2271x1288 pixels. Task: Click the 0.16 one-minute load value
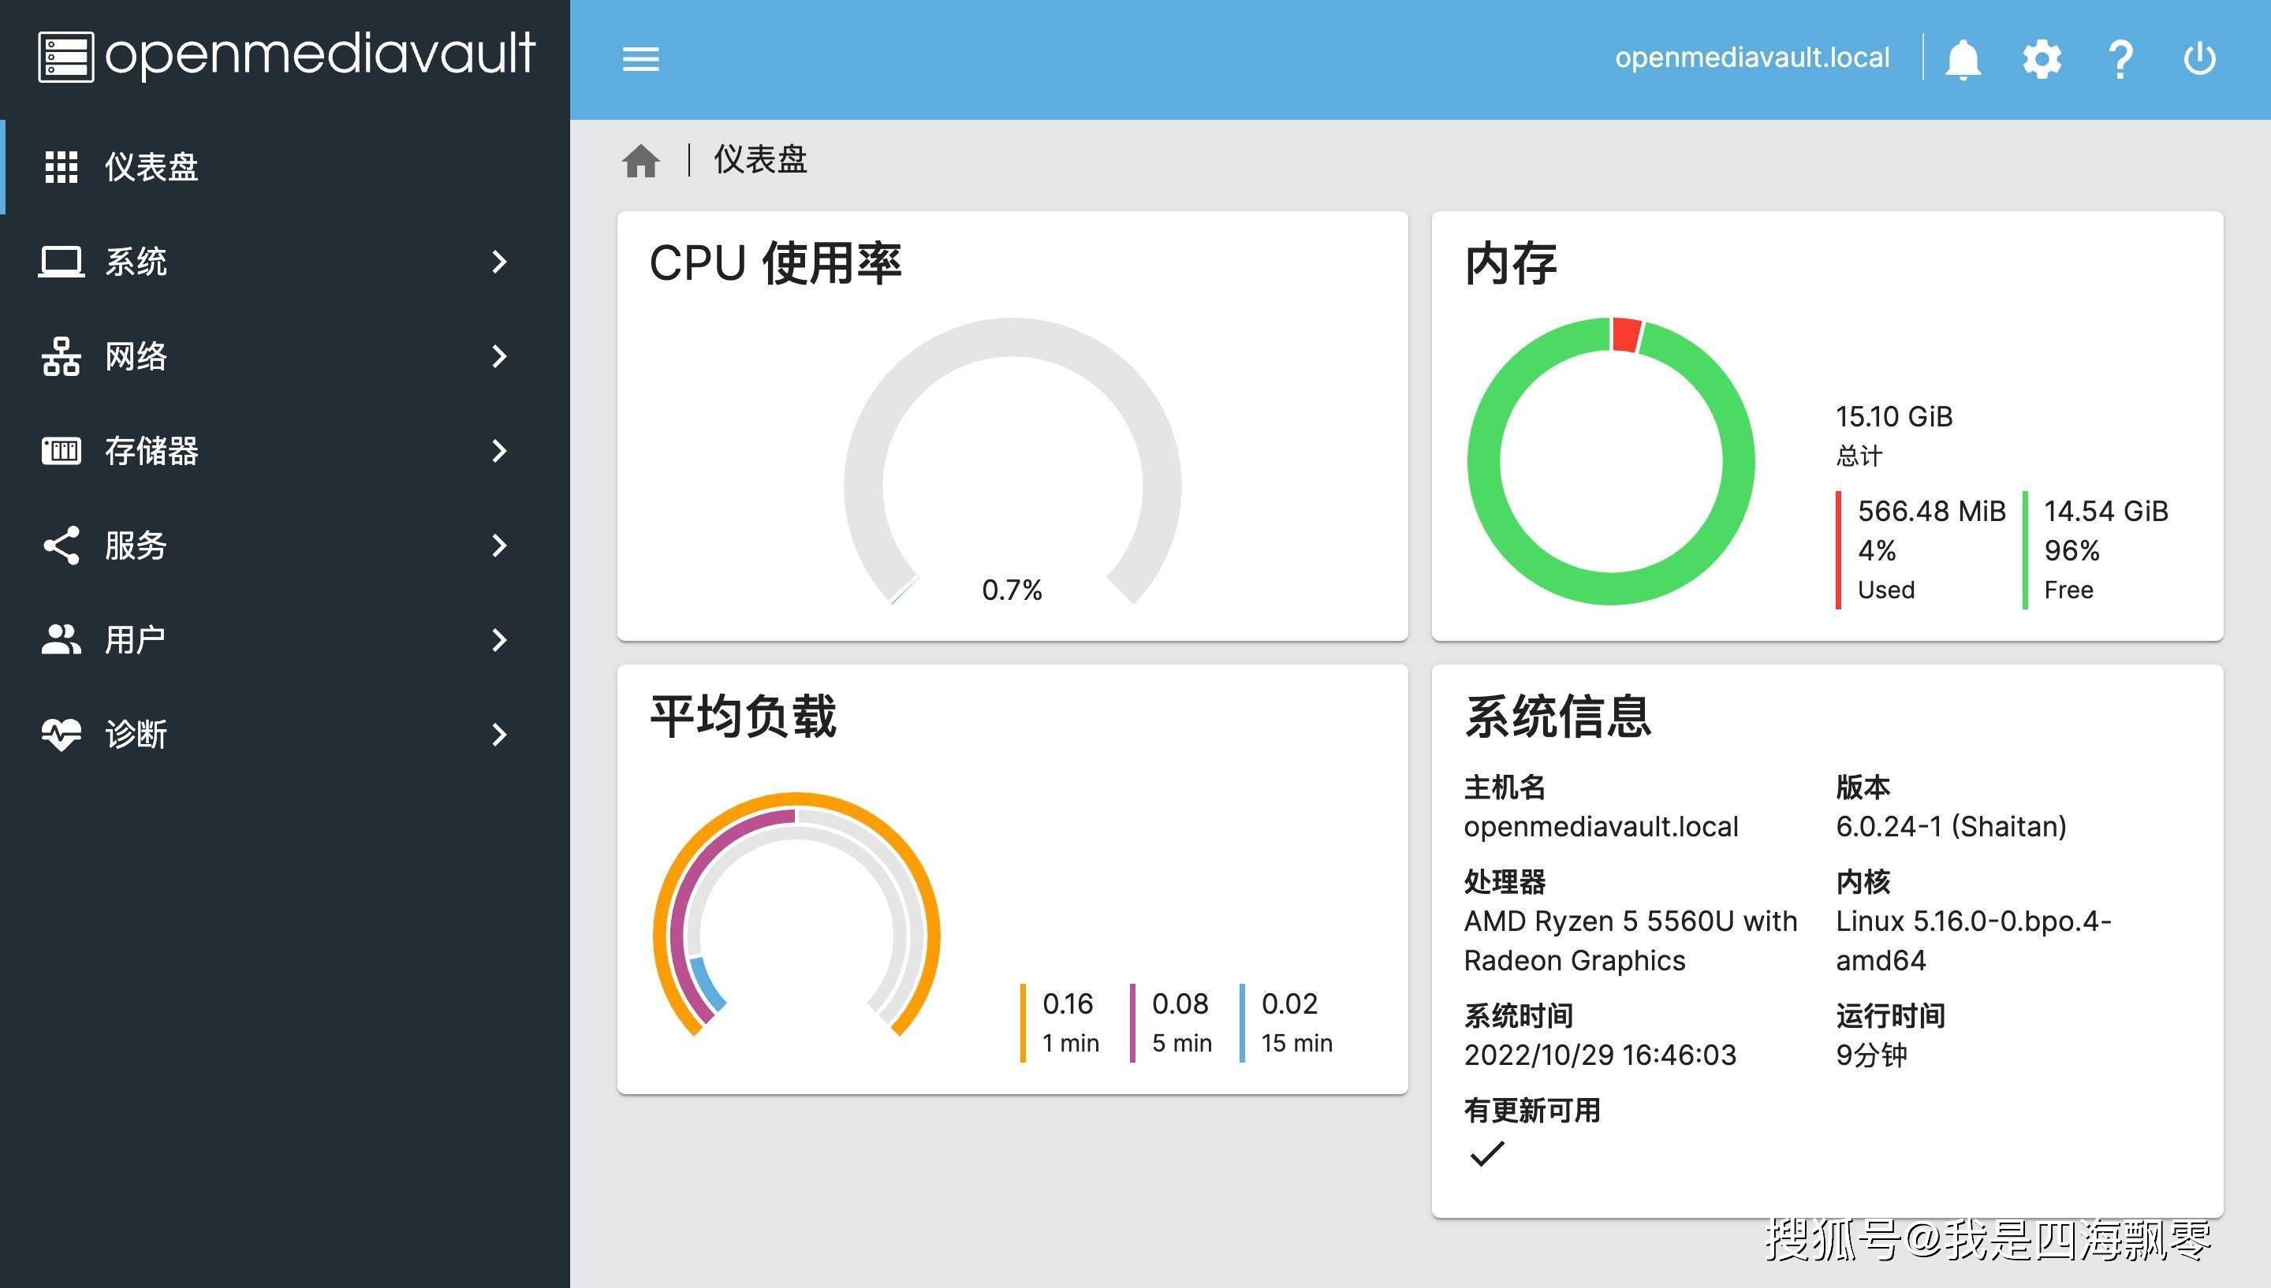pyautogui.click(x=1068, y=1004)
